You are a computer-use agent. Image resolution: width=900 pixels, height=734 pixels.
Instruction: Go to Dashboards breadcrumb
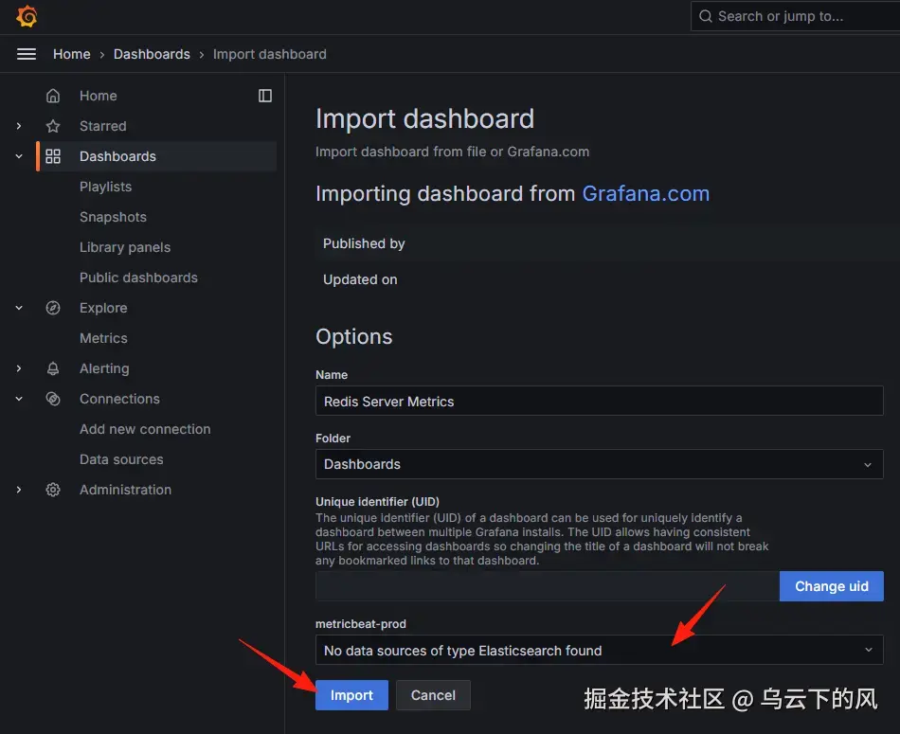pyautogui.click(x=152, y=54)
